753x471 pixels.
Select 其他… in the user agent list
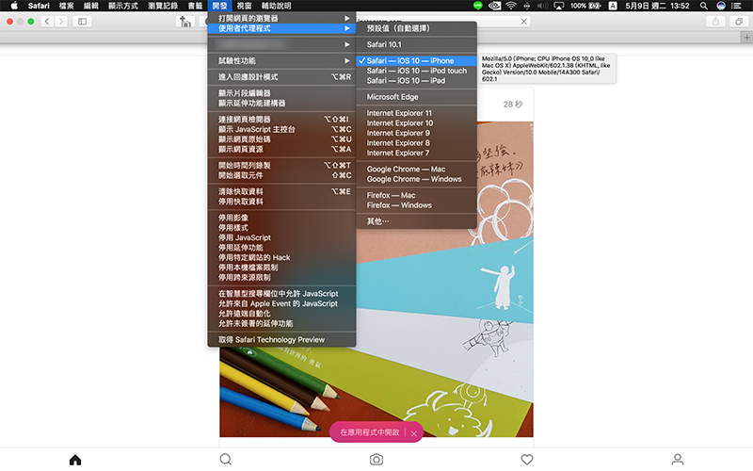tap(378, 220)
